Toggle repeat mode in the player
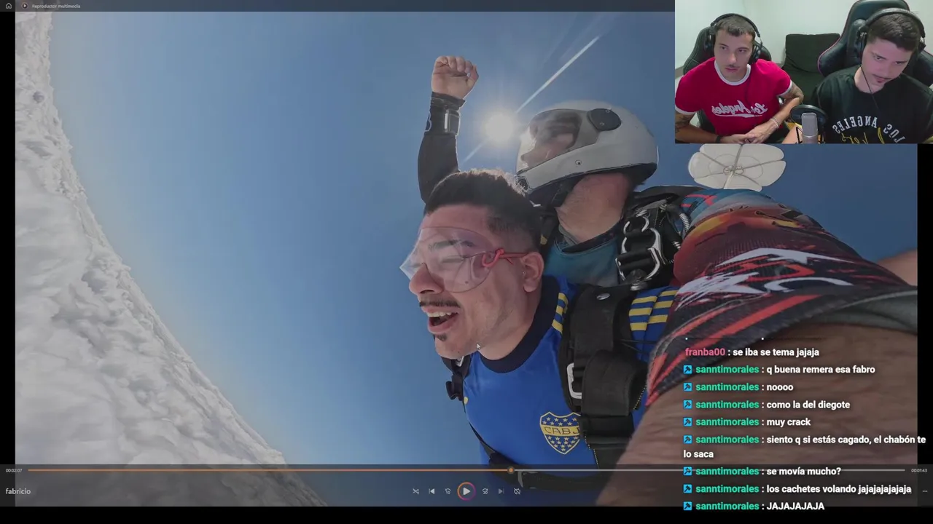Viewport: 933px width, 524px height. coord(517,491)
